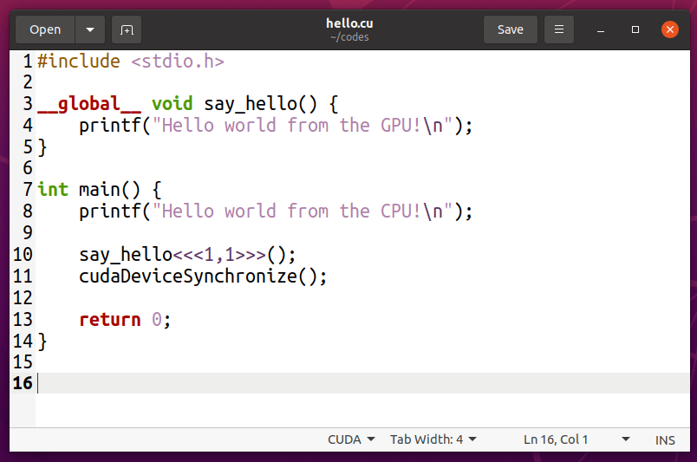697x462 pixels.
Task: Click main() on line 7
Action: (x=109, y=190)
